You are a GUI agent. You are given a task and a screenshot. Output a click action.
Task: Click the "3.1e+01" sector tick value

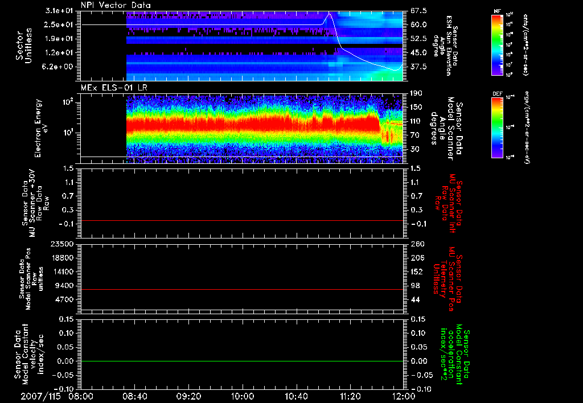[x=59, y=11]
